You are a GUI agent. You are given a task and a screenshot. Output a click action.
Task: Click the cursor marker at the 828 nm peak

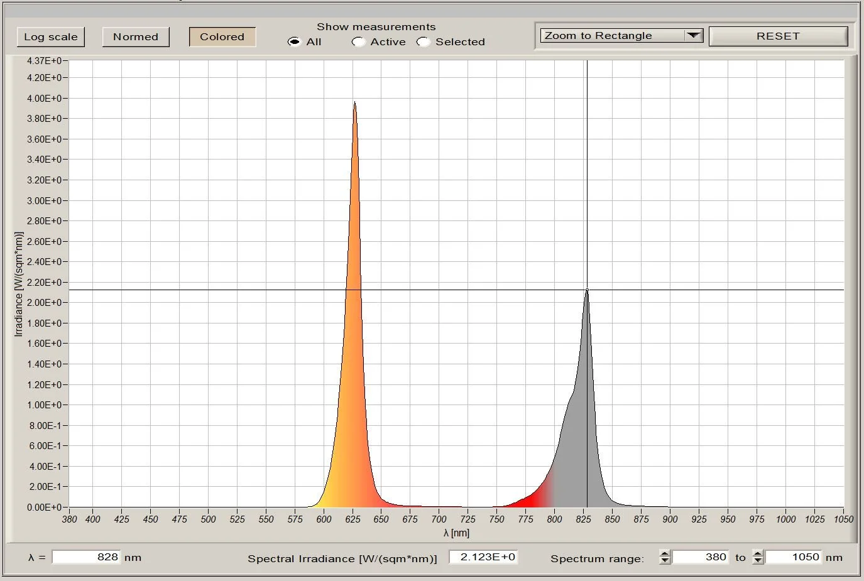(x=587, y=290)
